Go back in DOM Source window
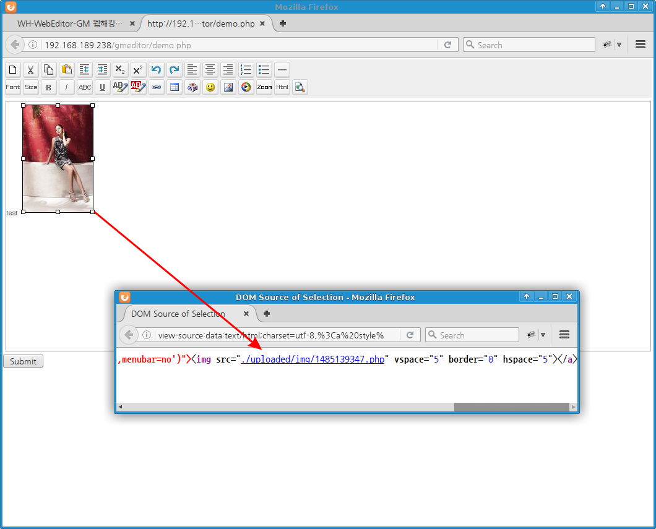The width and height of the screenshot is (656, 529). coord(129,335)
